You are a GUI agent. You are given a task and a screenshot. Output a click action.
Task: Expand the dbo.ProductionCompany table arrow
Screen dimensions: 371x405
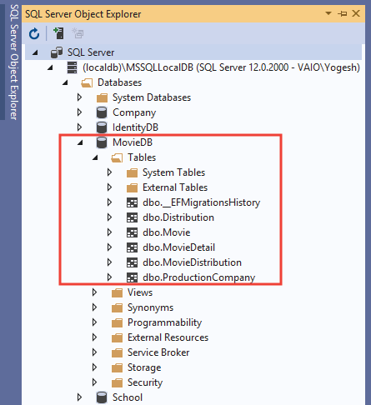(109, 277)
